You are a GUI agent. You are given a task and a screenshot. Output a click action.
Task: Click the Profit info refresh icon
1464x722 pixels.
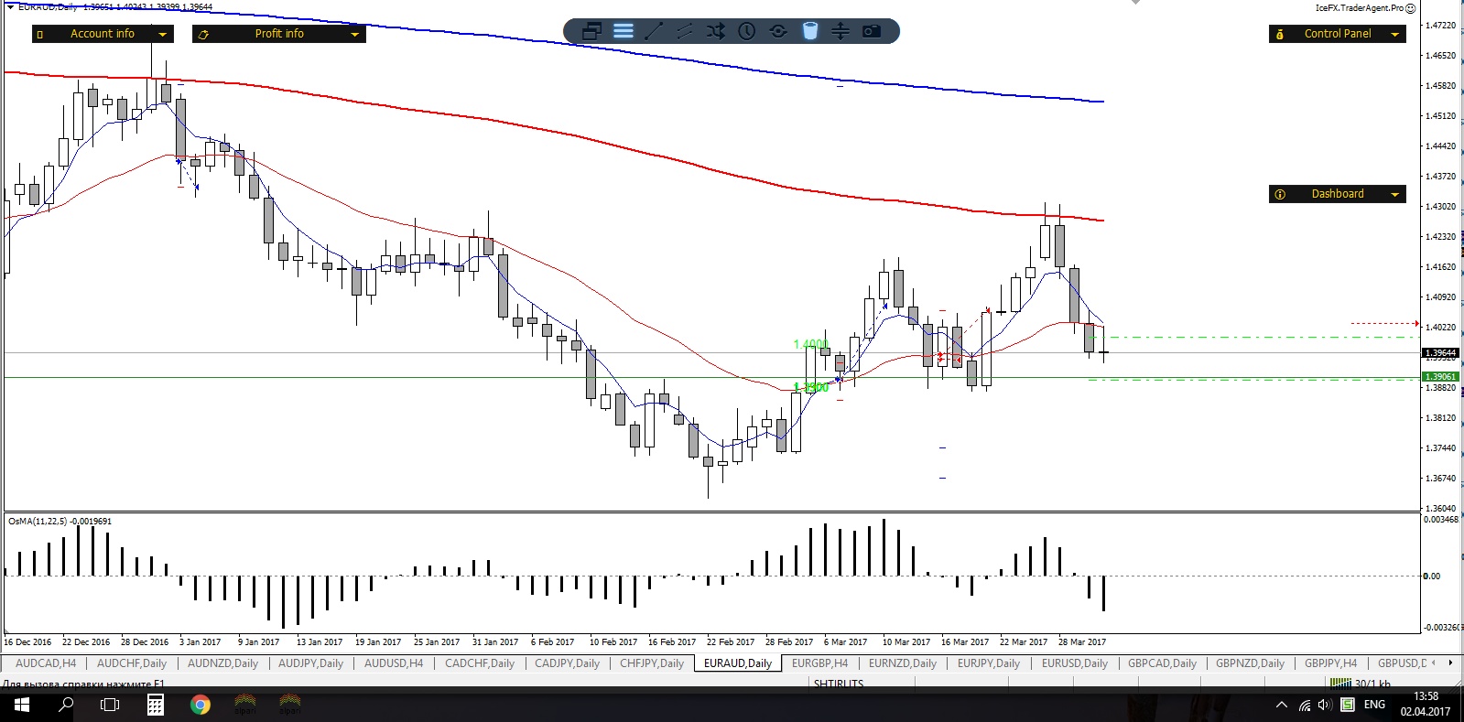click(x=203, y=35)
